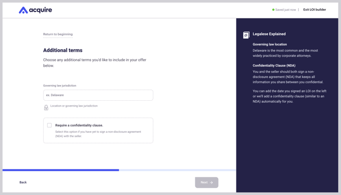Click the Legalese Explained heading
The width and height of the screenshot is (341, 195).
tap(269, 34)
